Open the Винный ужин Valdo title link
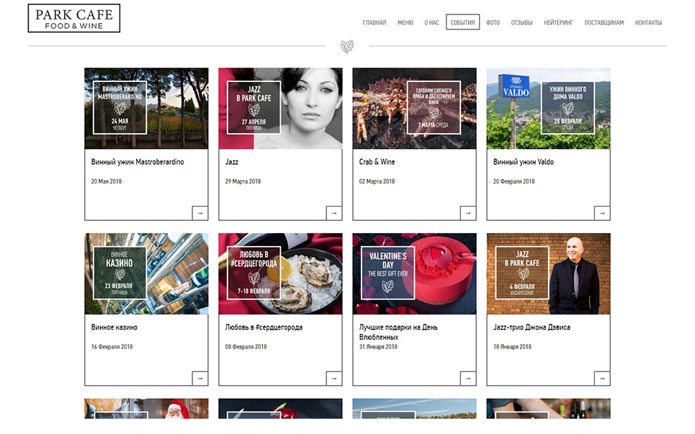The image size is (695, 434). 524,162
